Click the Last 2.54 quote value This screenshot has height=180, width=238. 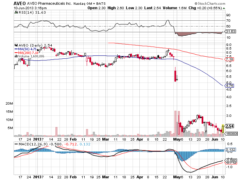coord(153,8)
